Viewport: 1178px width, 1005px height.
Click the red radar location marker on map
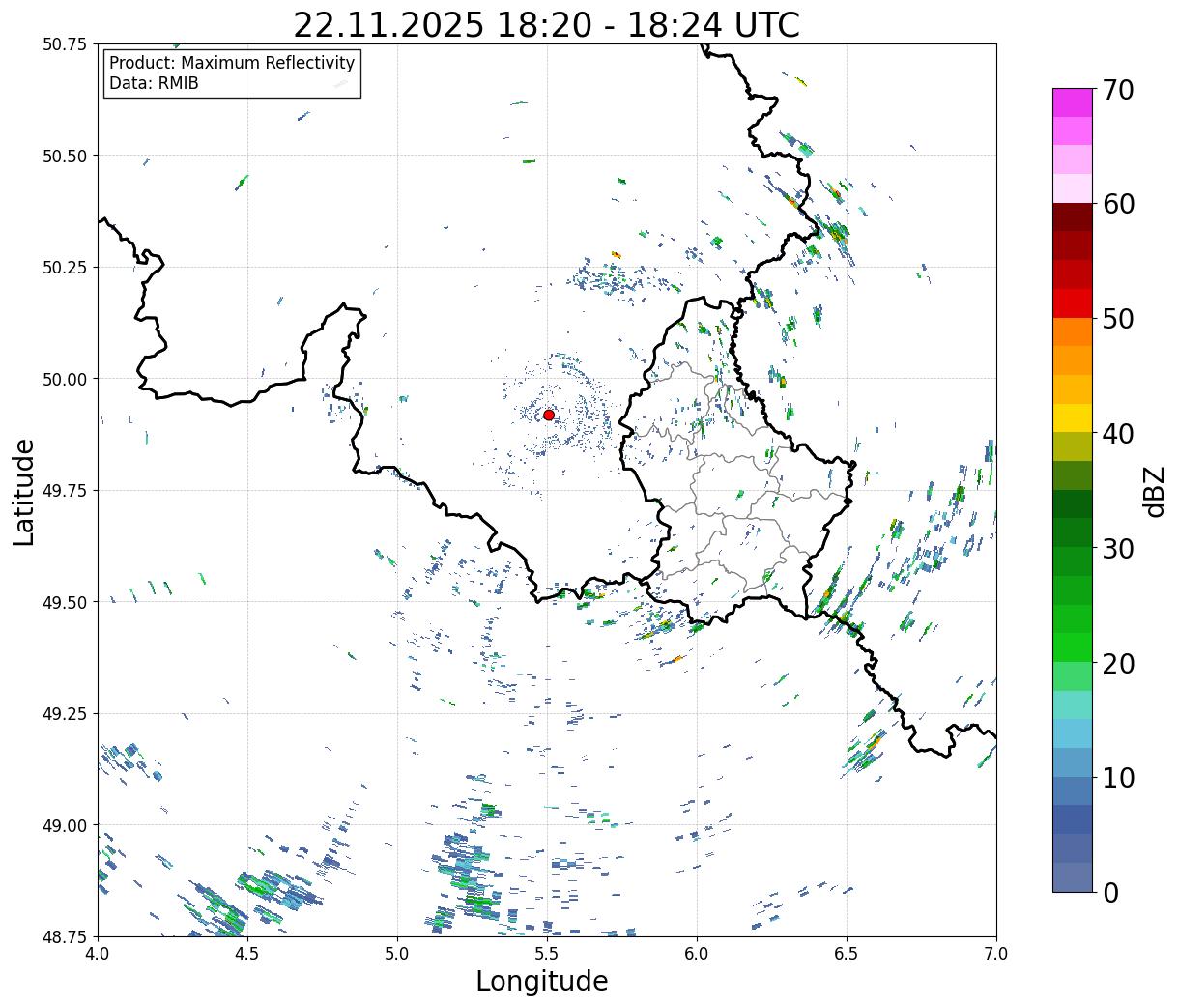click(548, 415)
